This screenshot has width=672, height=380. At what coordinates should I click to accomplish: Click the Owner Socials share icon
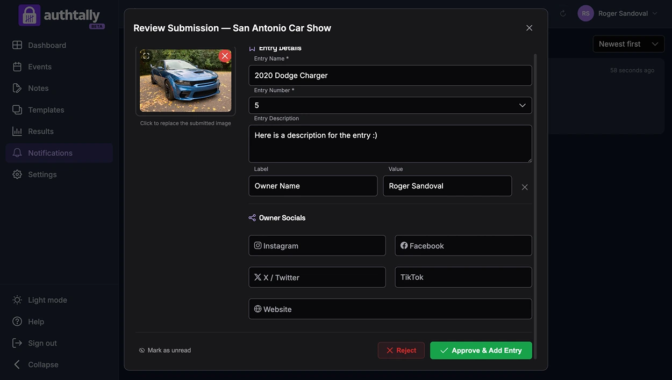pos(252,217)
